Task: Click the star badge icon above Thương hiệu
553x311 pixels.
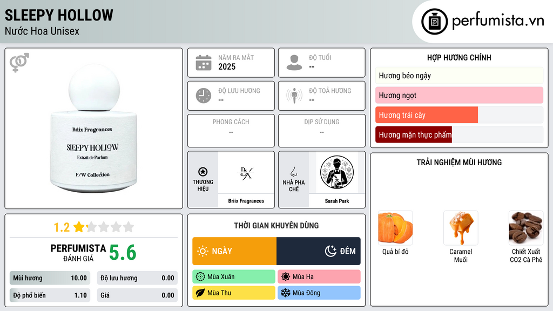Action: (x=203, y=172)
